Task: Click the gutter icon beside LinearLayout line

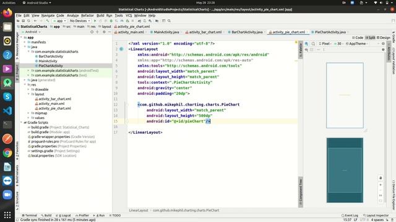Action: click(x=121, y=49)
